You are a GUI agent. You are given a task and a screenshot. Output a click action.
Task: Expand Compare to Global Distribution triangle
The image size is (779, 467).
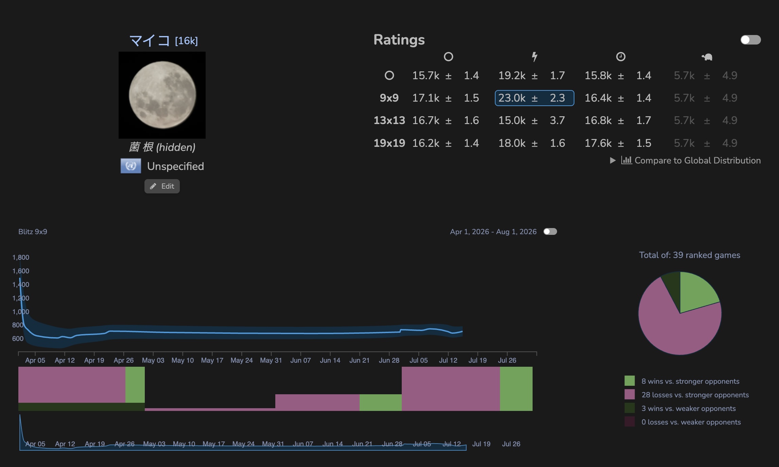tap(613, 160)
